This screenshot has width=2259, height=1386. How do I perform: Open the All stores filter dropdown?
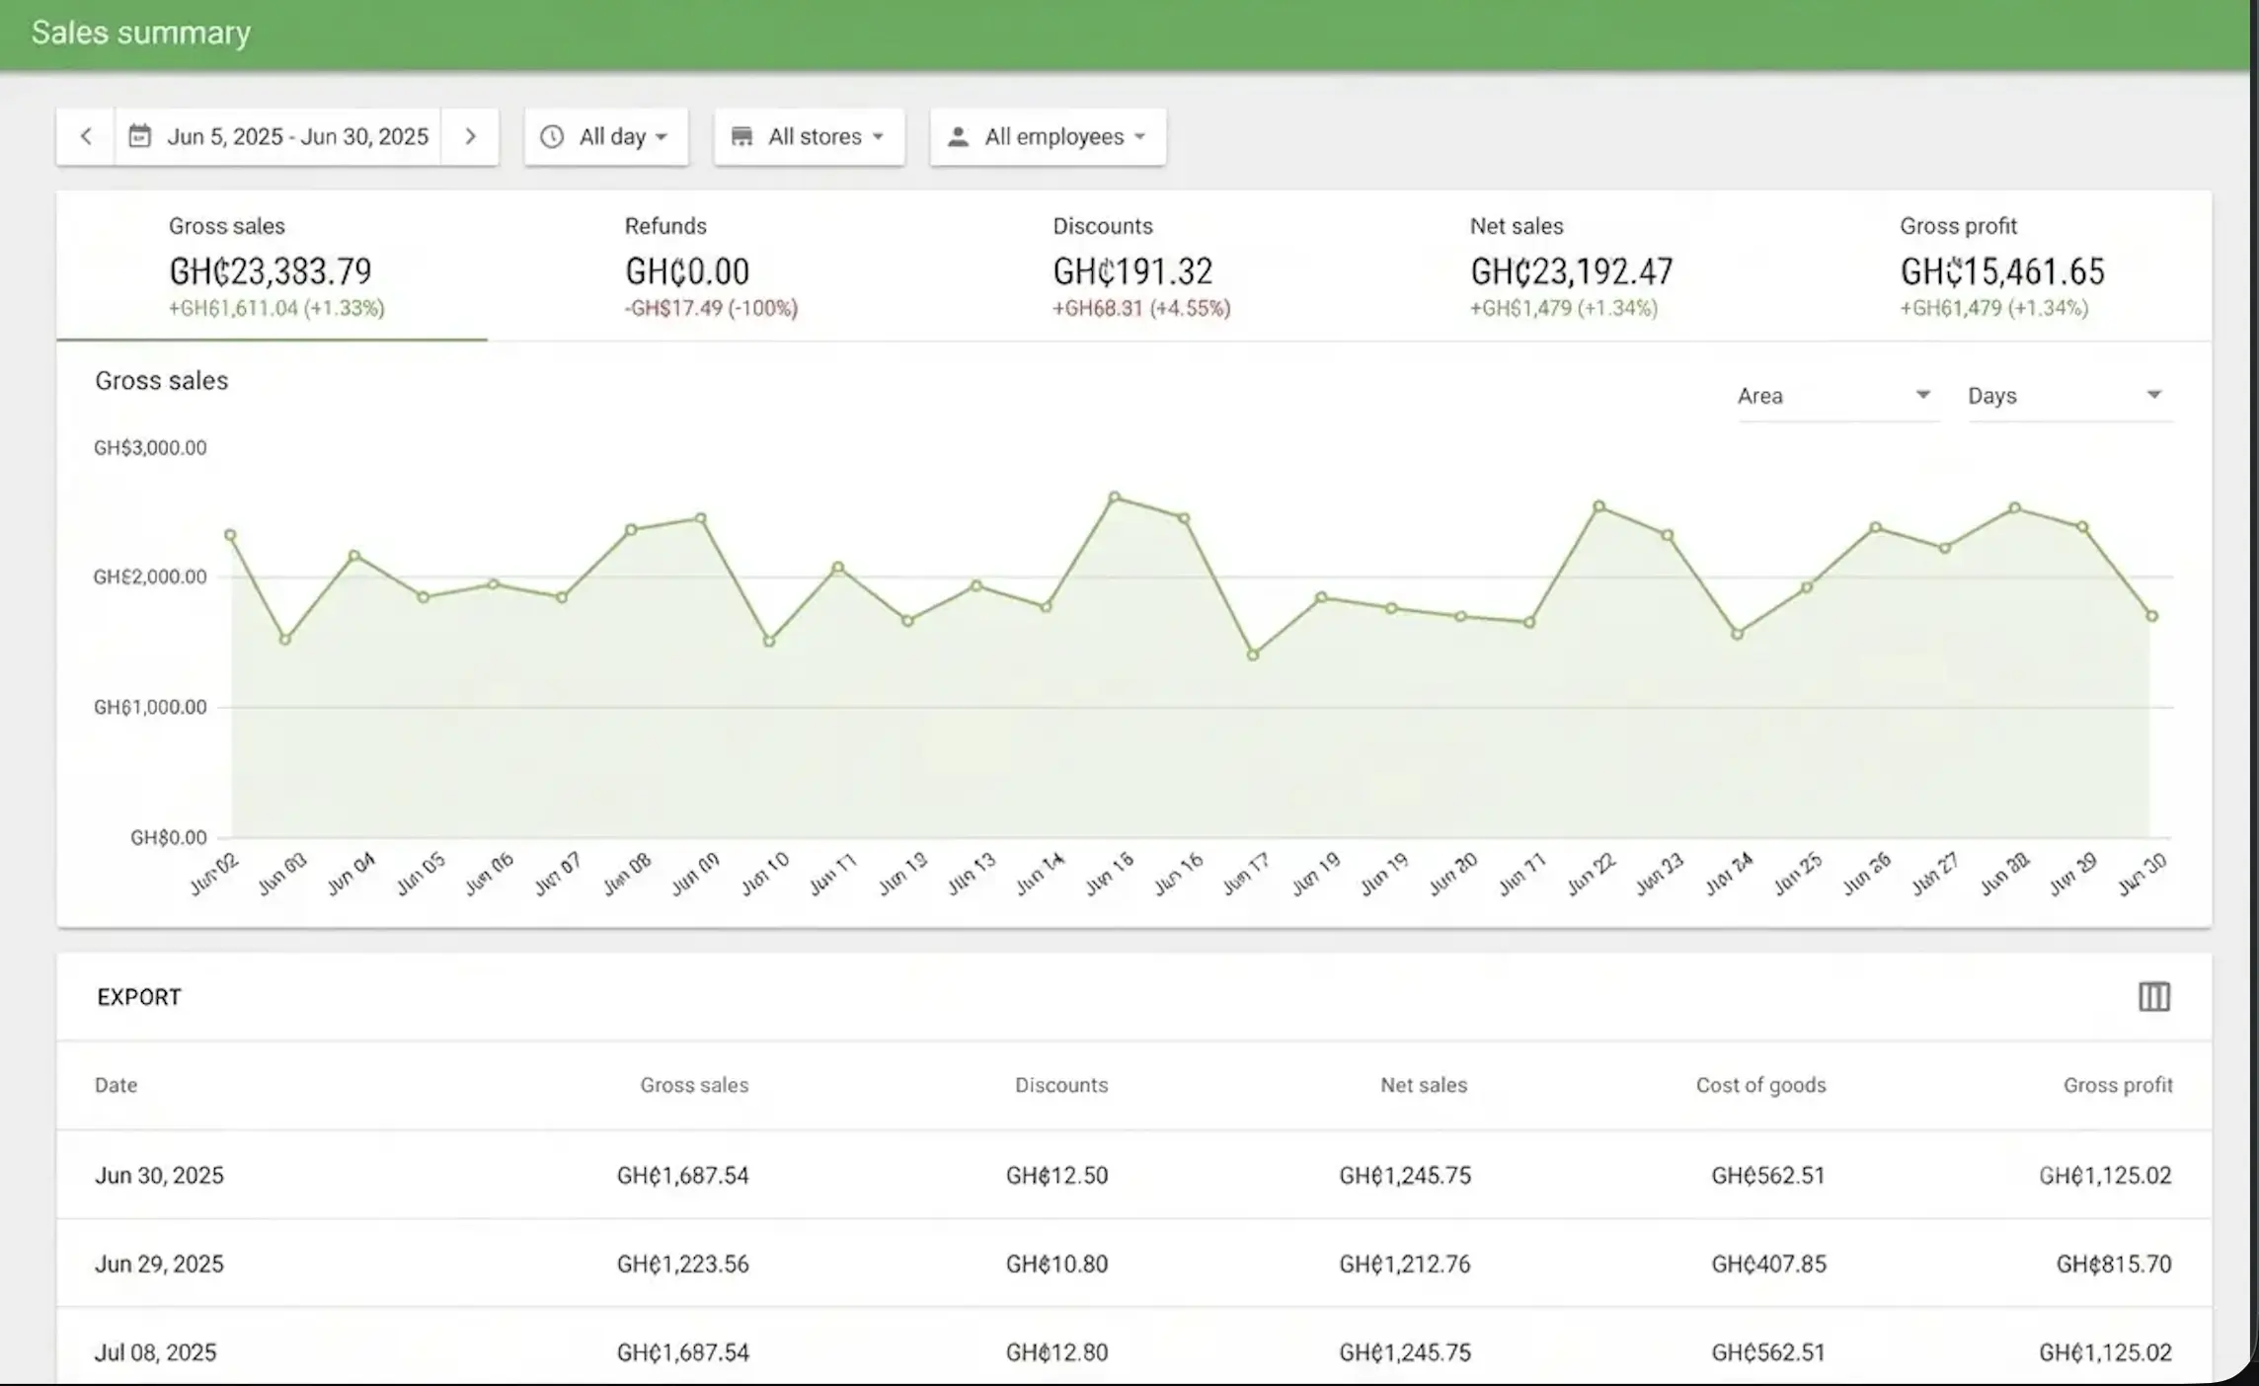click(x=810, y=136)
